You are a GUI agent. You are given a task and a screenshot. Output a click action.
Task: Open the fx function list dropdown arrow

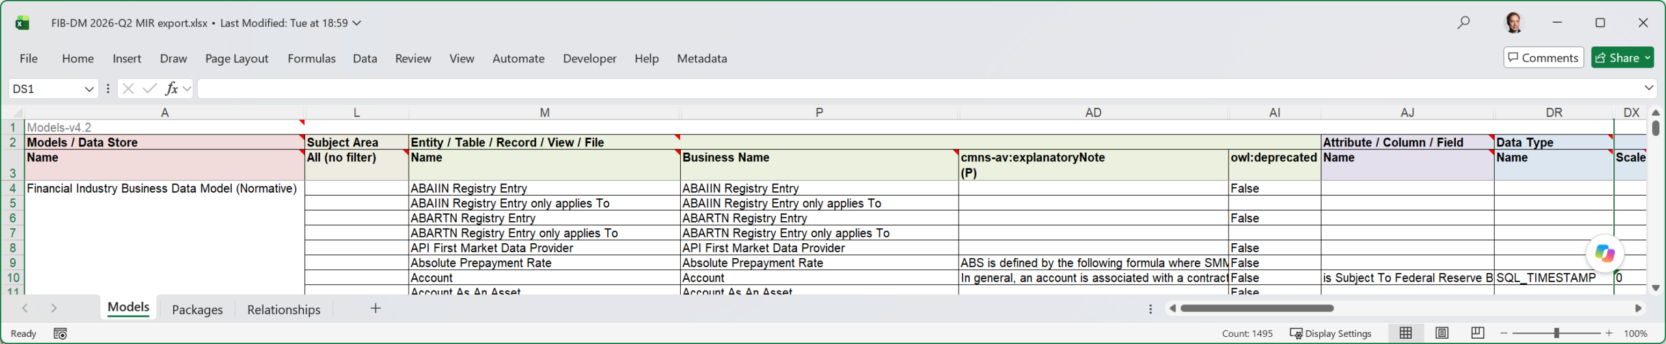click(187, 88)
